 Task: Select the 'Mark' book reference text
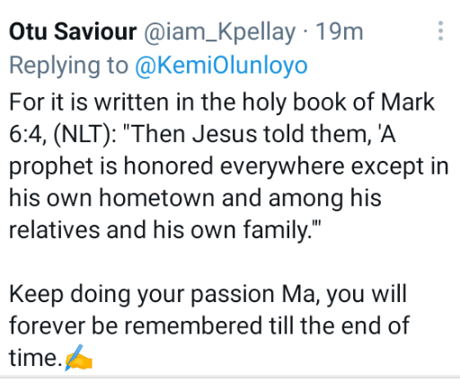coord(408,102)
